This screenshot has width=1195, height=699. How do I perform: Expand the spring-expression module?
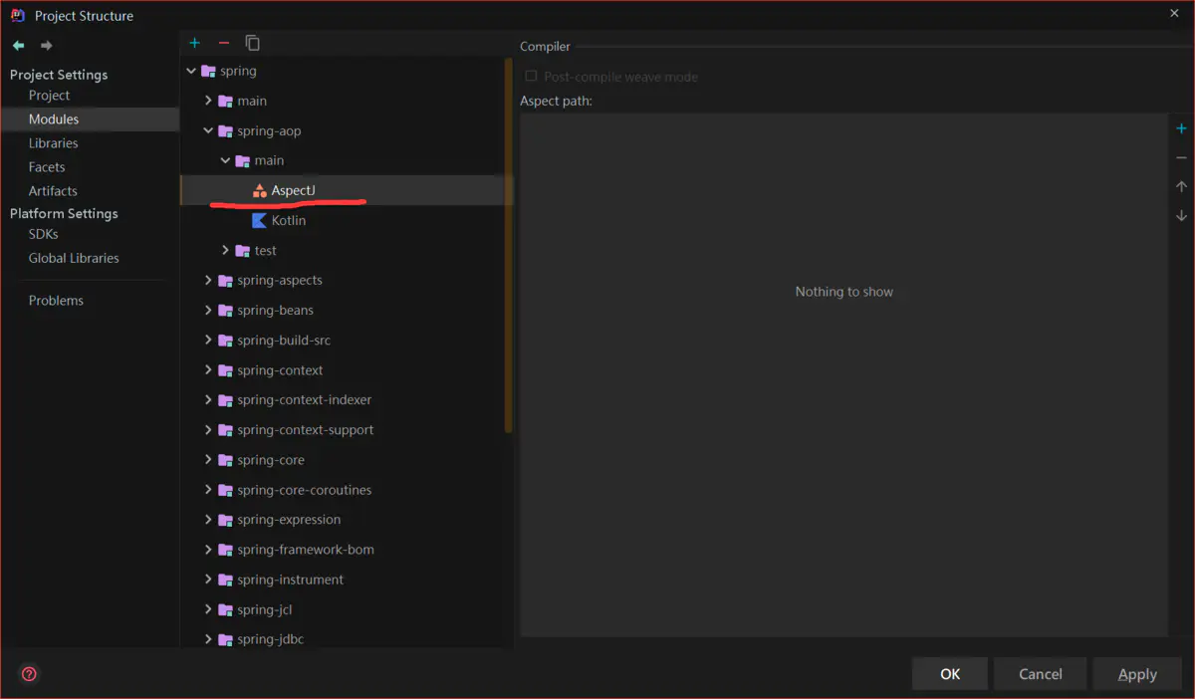[208, 519]
